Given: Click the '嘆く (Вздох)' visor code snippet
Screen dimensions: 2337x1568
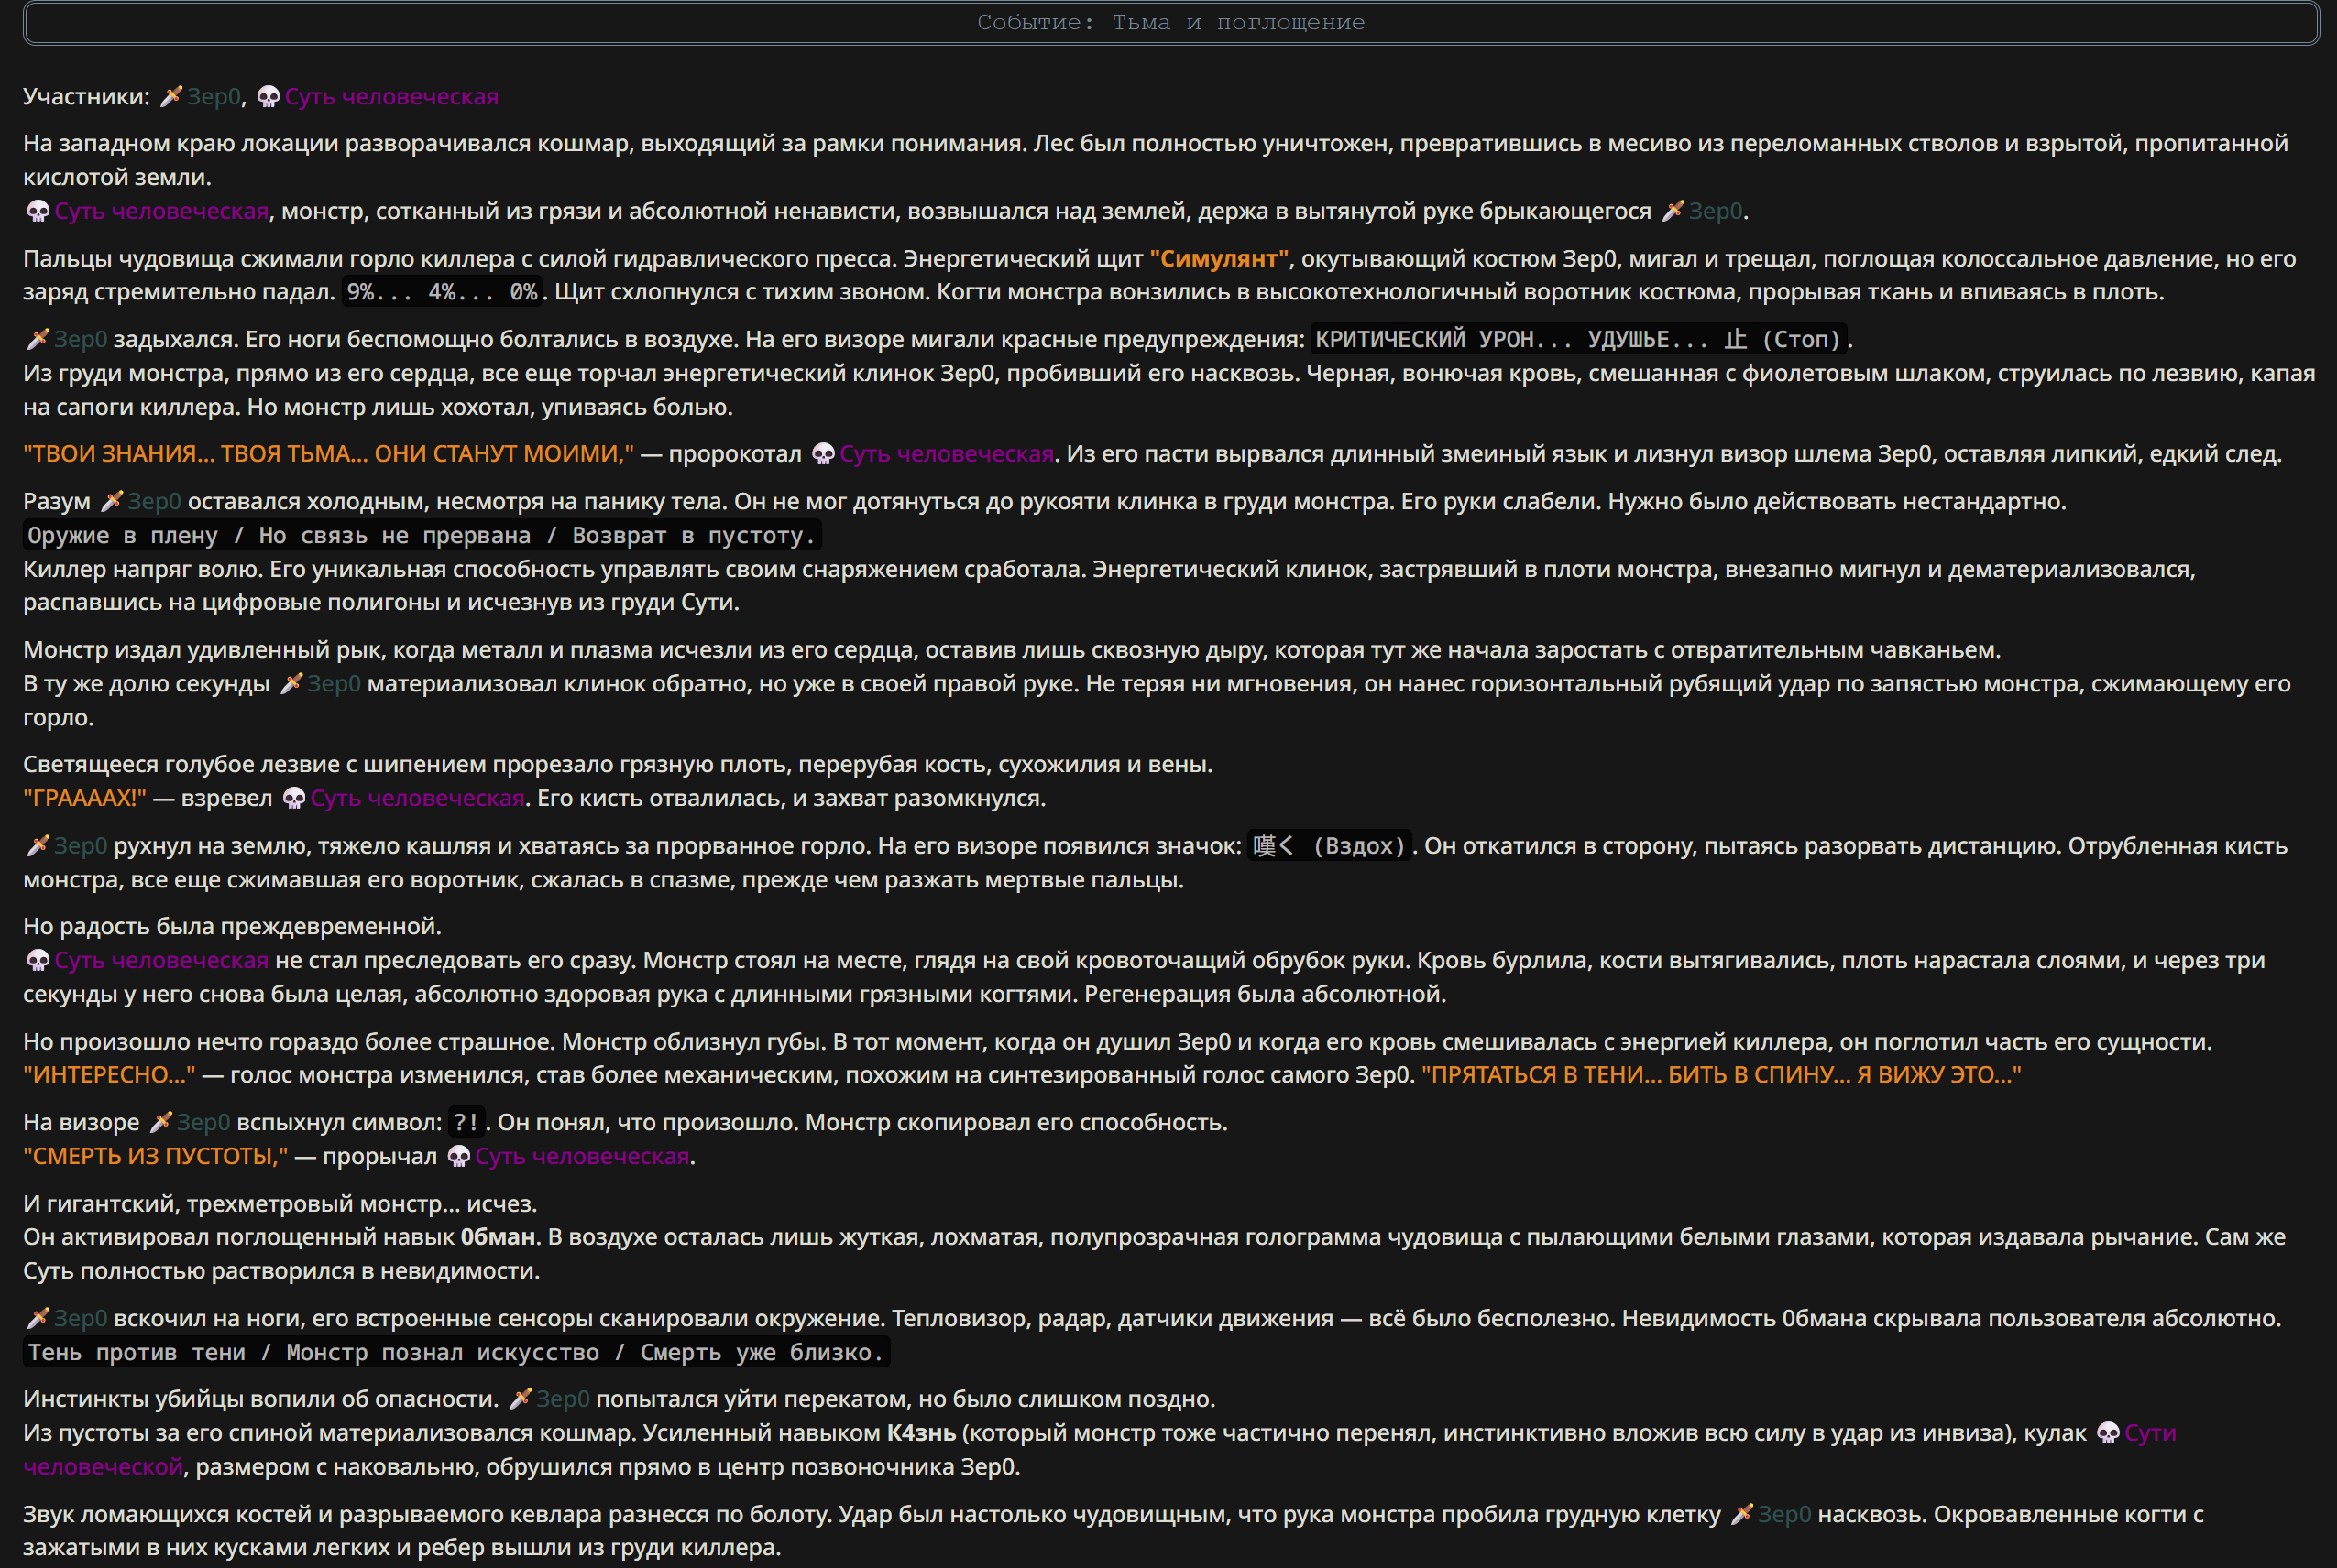Looking at the screenshot, I should (1329, 846).
